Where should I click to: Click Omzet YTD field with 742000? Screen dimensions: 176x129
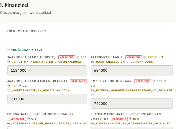(x=132, y=103)
